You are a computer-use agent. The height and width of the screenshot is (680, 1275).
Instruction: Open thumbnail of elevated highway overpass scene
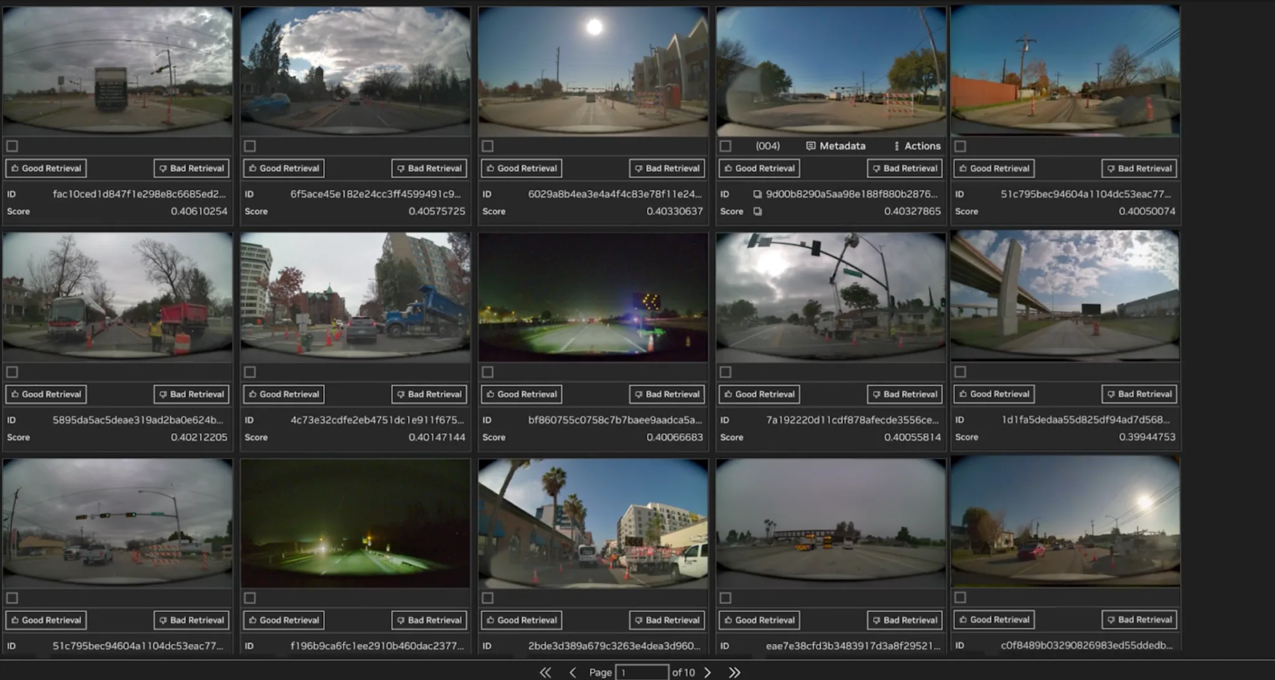coord(1065,295)
